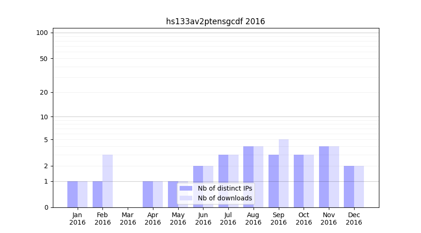Click the Apr 2016 distinct IPs bar

click(x=148, y=194)
